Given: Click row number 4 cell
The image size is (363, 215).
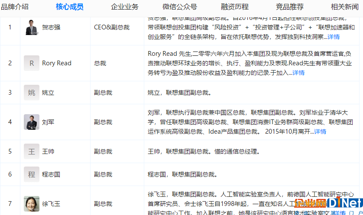Looking at the screenshot, I should (10, 122).
